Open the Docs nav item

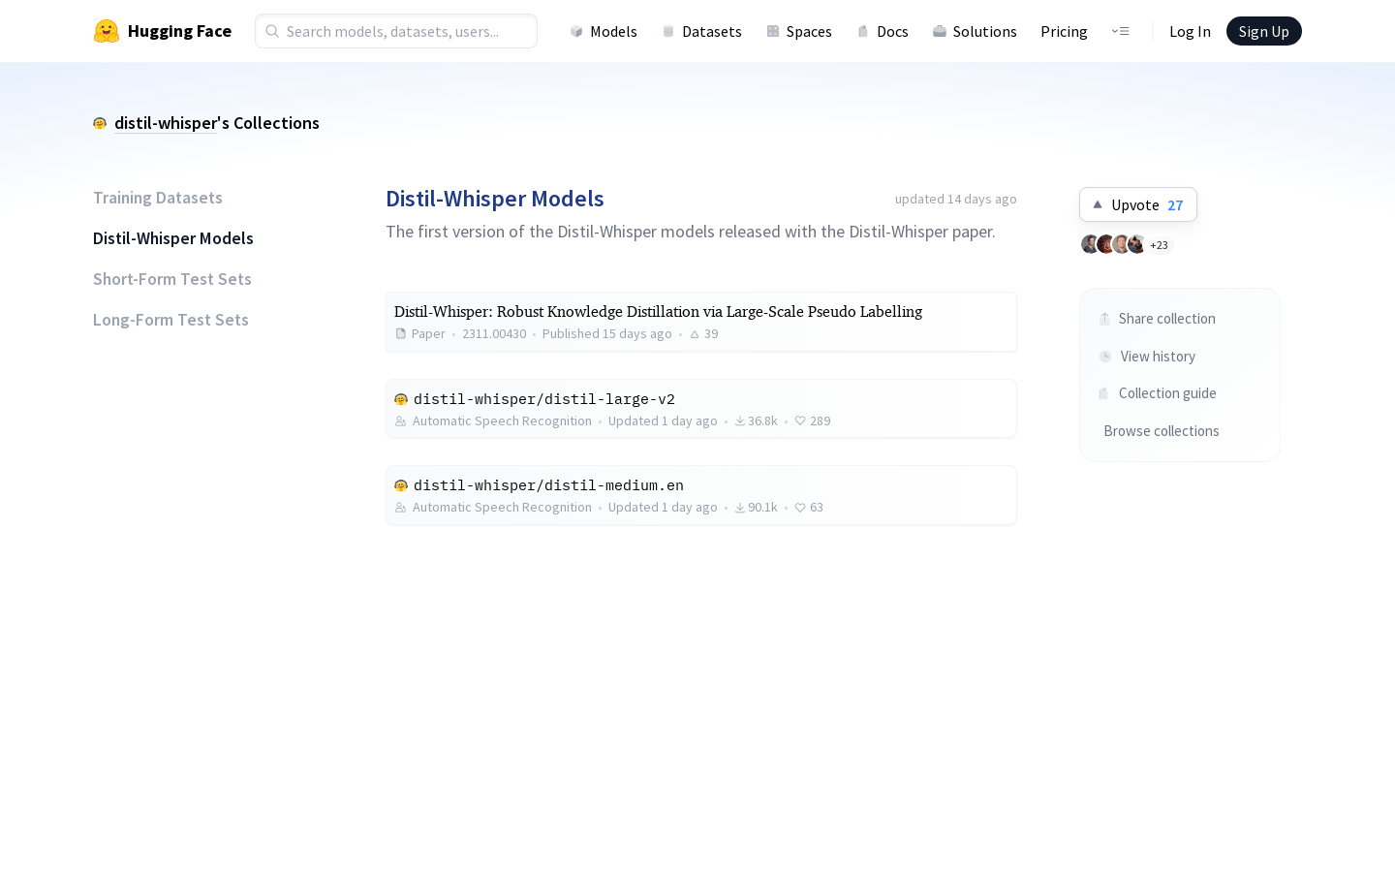(883, 31)
